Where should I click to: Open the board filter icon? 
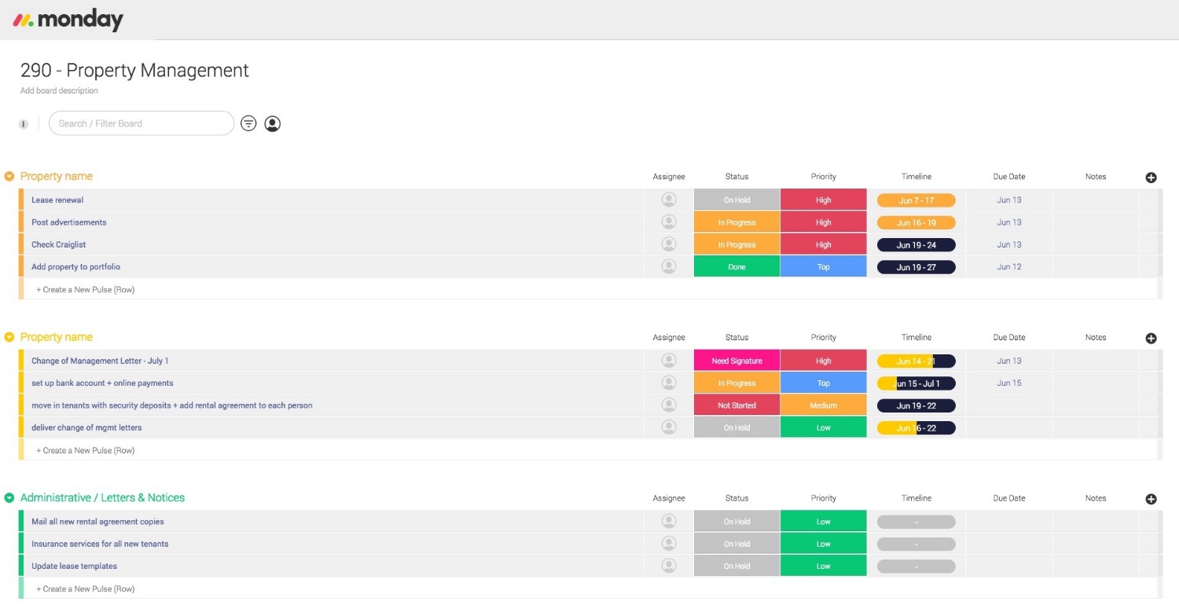point(248,123)
